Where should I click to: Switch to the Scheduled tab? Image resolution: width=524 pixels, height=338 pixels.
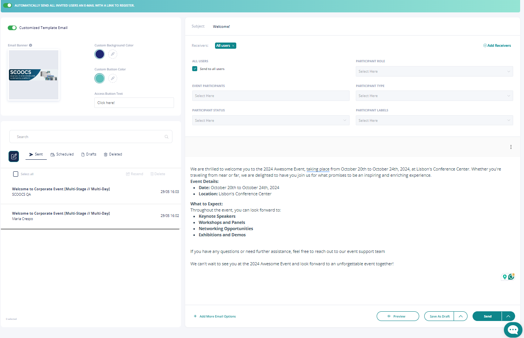[62, 154]
